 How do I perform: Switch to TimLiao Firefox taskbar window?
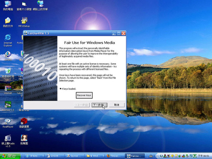[115, 156]
